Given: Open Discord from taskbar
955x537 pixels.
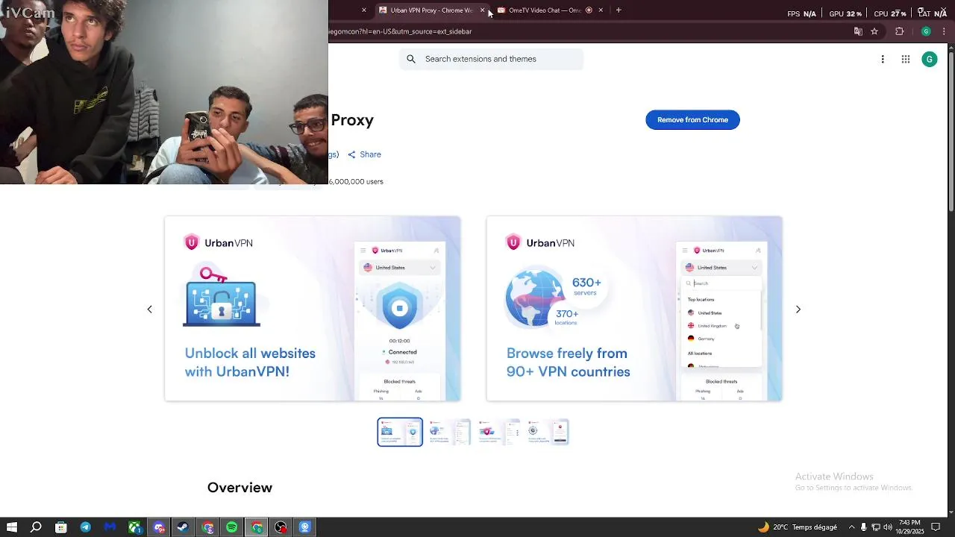Looking at the screenshot, I should point(159,527).
